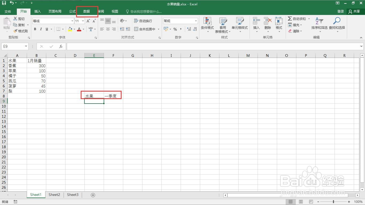Add a new sheet with plus button
365x205 pixels.
click(x=93, y=195)
